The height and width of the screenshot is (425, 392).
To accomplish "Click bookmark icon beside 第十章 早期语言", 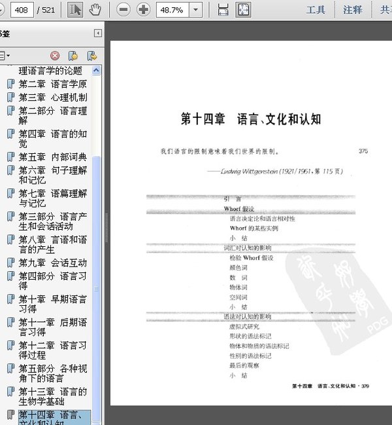I will pyautogui.click(x=10, y=299).
